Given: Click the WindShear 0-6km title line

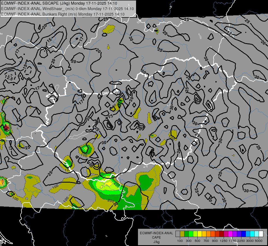Looking at the screenshot, I should pos(68,9).
